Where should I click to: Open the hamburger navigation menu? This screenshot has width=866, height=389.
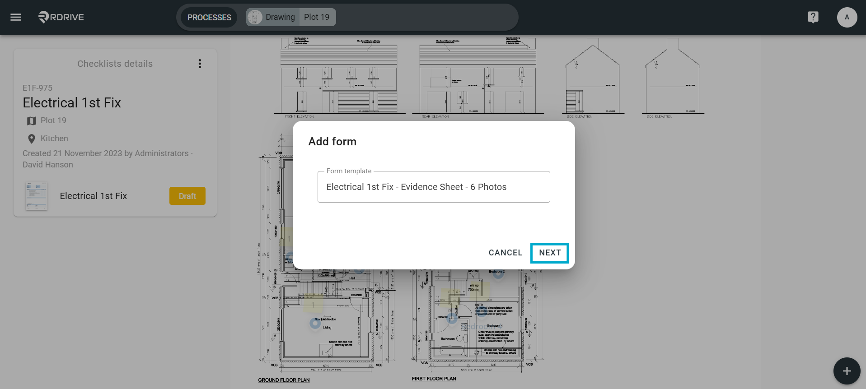[16, 17]
